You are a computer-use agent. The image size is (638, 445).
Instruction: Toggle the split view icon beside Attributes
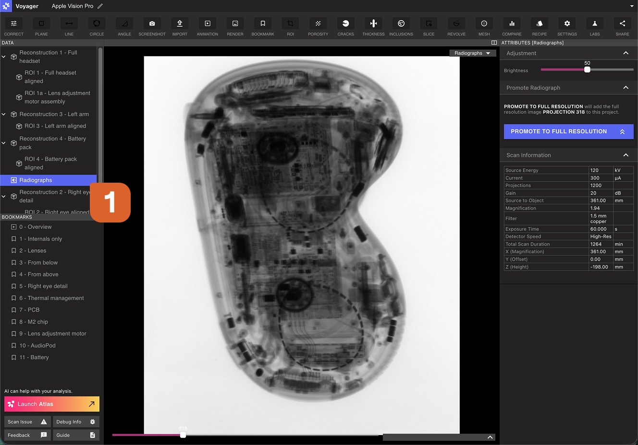[494, 43]
